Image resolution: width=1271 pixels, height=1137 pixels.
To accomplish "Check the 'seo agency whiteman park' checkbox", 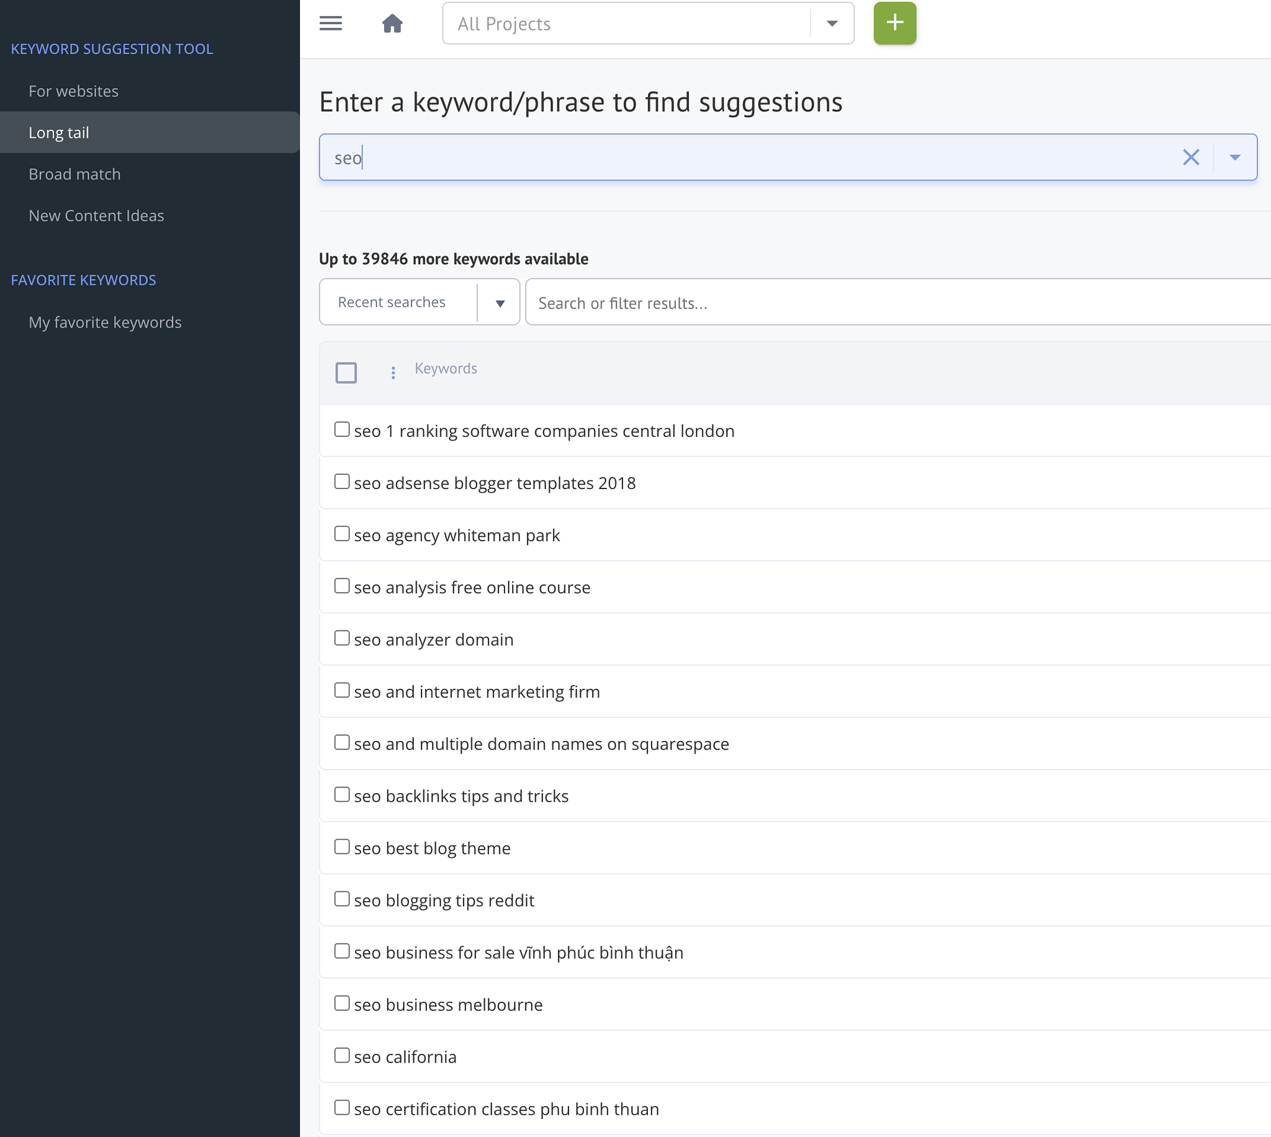I will 341,534.
